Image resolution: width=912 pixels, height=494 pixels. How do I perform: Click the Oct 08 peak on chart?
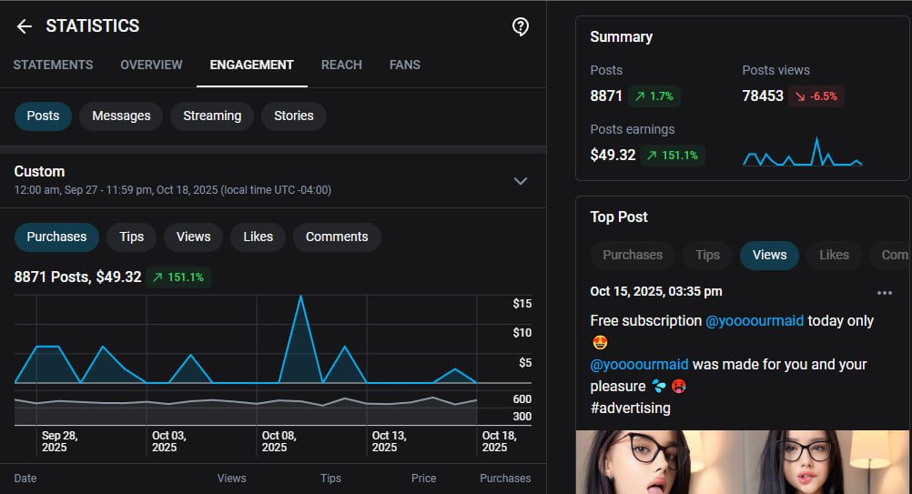click(x=300, y=297)
